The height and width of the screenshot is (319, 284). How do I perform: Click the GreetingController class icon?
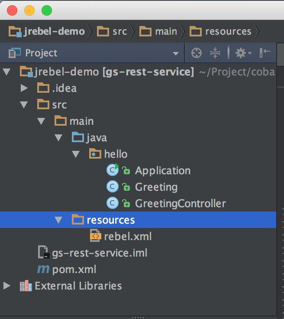112,203
